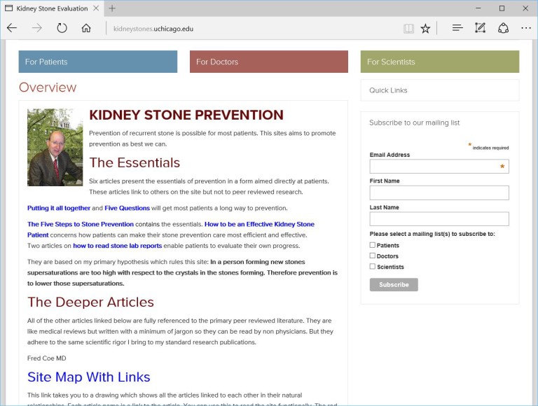538x406 pixels.
Task: Add this page to favorites
Action: [x=425, y=29]
